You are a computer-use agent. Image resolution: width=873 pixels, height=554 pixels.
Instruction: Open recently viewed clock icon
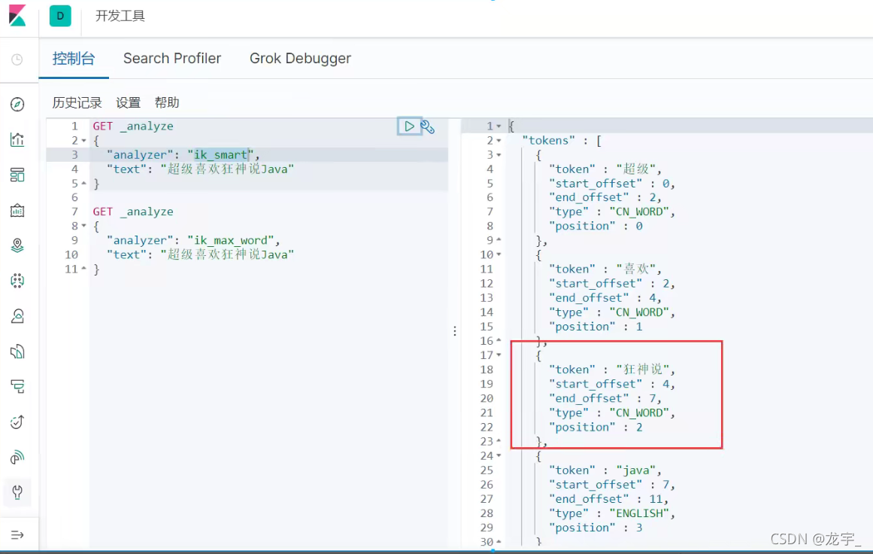tap(17, 59)
